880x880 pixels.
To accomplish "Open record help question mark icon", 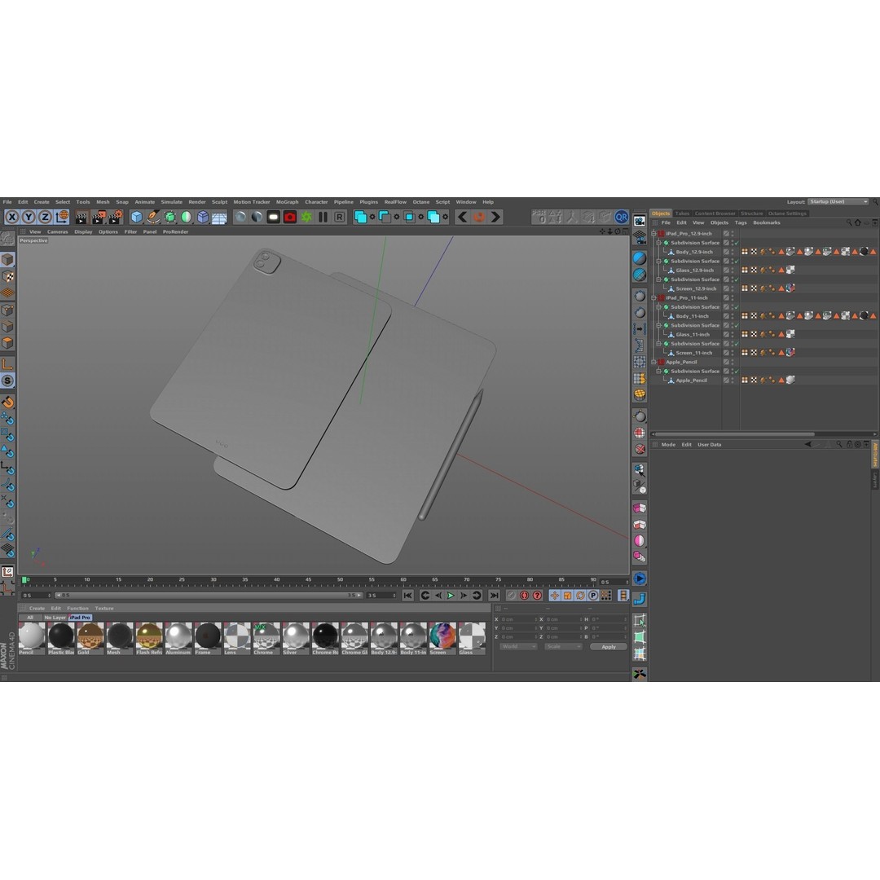I will pyautogui.click(x=537, y=596).
